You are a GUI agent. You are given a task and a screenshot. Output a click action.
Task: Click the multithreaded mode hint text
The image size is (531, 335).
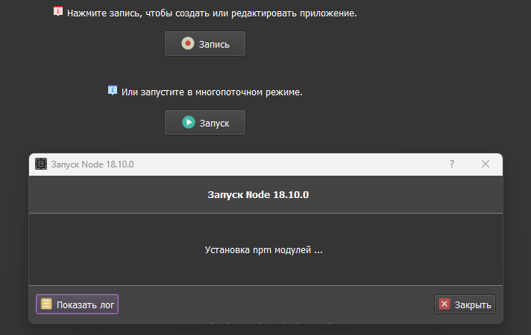click(211, 92)
